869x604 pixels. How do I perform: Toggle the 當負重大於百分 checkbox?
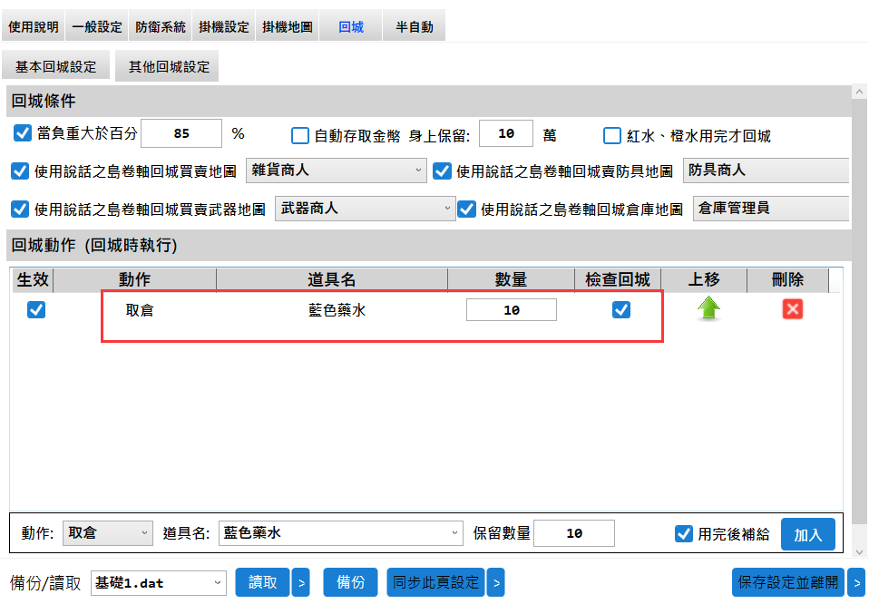click(24, 134)
